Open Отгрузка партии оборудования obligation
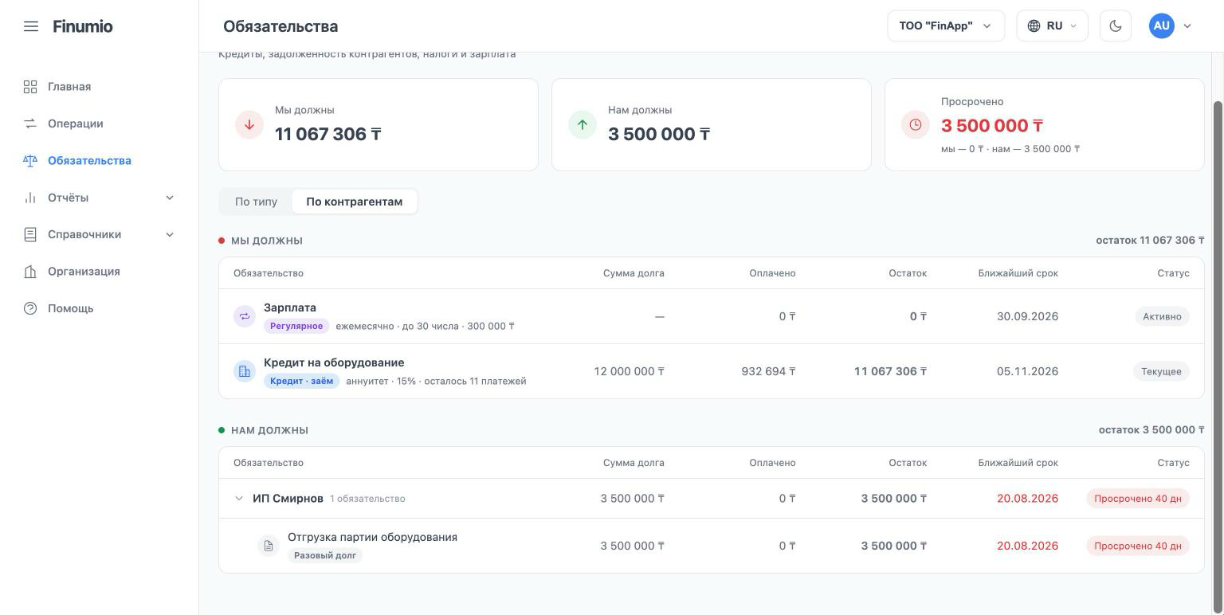This screenshot has width=1224, height=615. [x=712, y=546]
